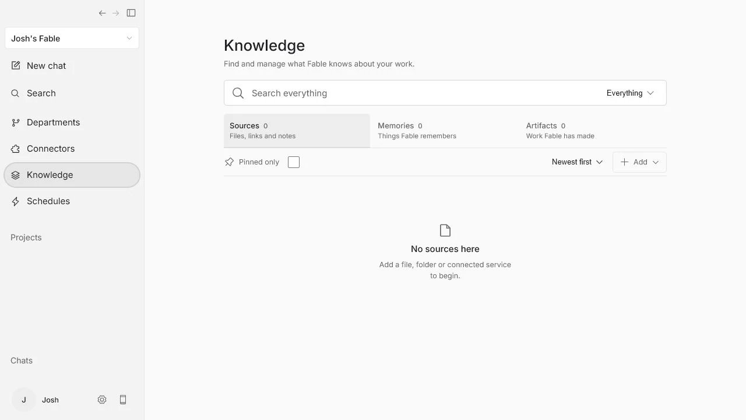Image resolution: width=746 pixels, height=420 pixels.
Task: Click the 'Pinned only' label text
Action: pyautogui.click(x=259, y=162)
